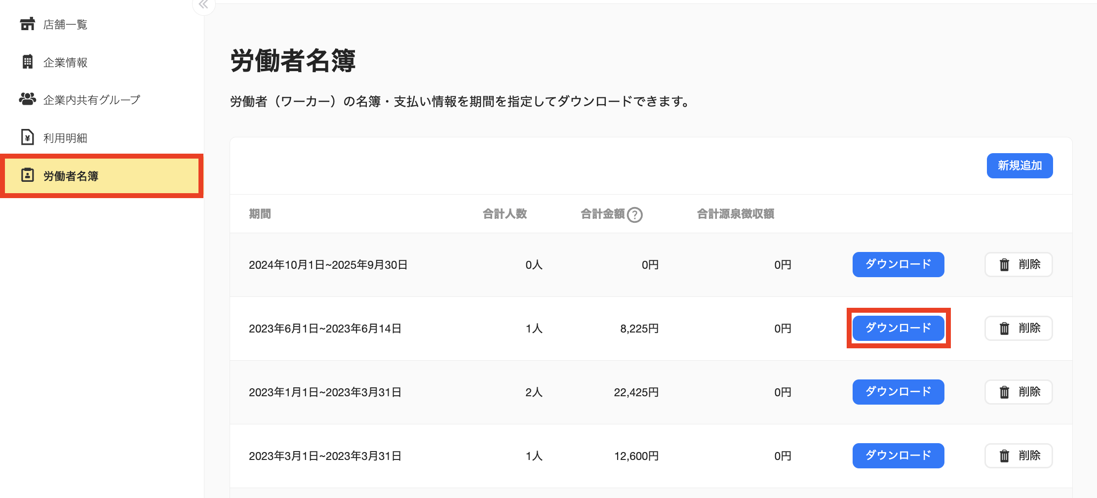Viewport: 1097px width, 498px height.
Task: Click trash icon in 2023年3月1日 row
Action: (1004, 456)
